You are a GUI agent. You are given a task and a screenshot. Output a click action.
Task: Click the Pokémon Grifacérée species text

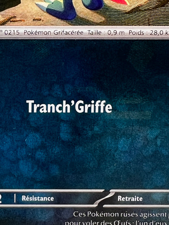pos(54,32)
